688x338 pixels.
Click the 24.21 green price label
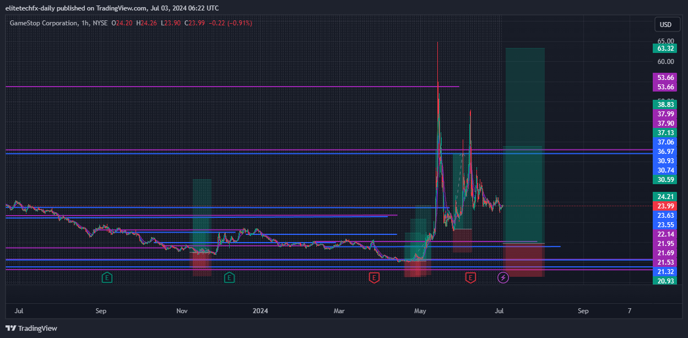666,196
